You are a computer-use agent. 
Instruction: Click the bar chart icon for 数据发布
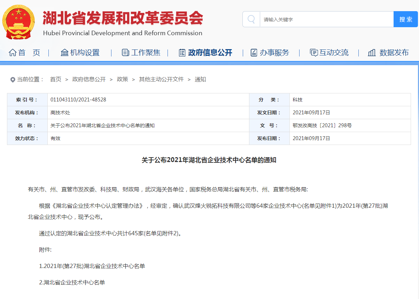coord(372,53)
